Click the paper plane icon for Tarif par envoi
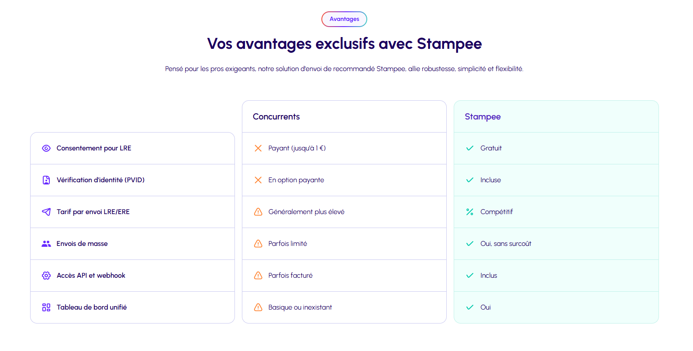 pyautogui.click(x=46, y=212)
